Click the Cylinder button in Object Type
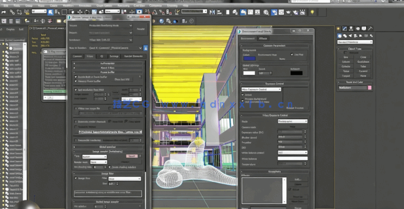 346,67
